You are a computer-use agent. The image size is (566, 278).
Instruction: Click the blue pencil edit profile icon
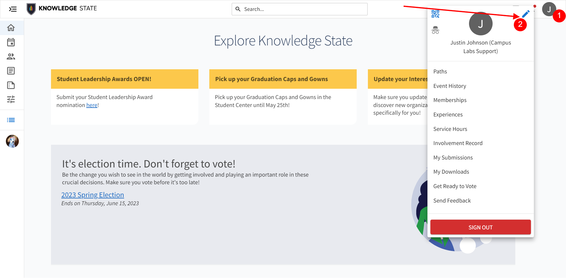[x=526, y=14]
